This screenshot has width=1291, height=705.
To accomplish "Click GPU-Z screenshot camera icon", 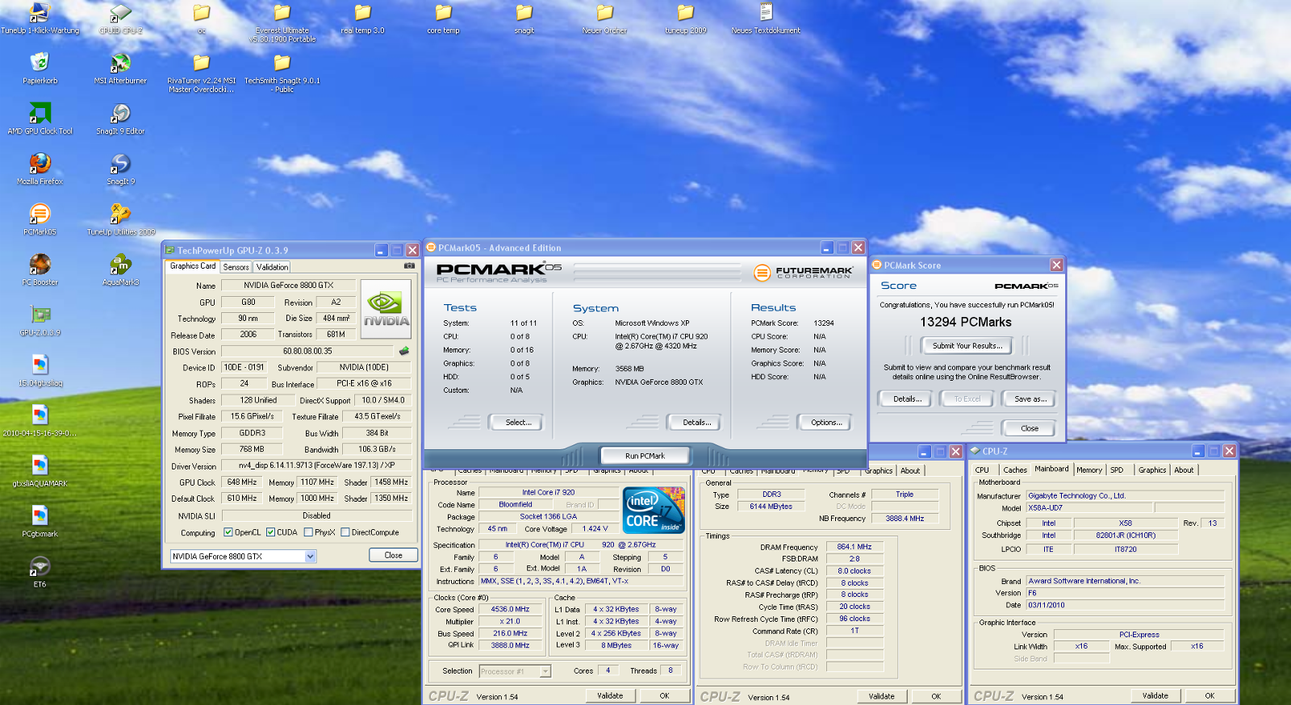I will point(409,265).
